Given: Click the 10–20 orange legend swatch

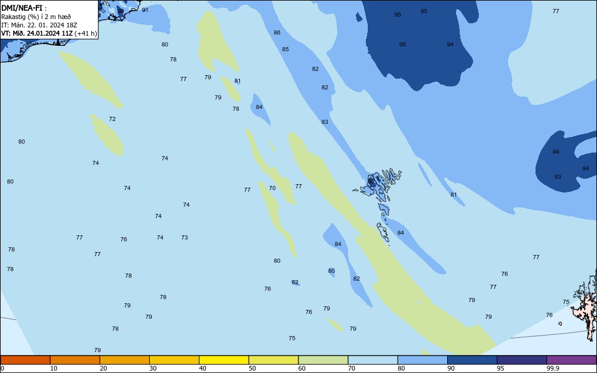Looking at the screenshot, I should point(75,360).
